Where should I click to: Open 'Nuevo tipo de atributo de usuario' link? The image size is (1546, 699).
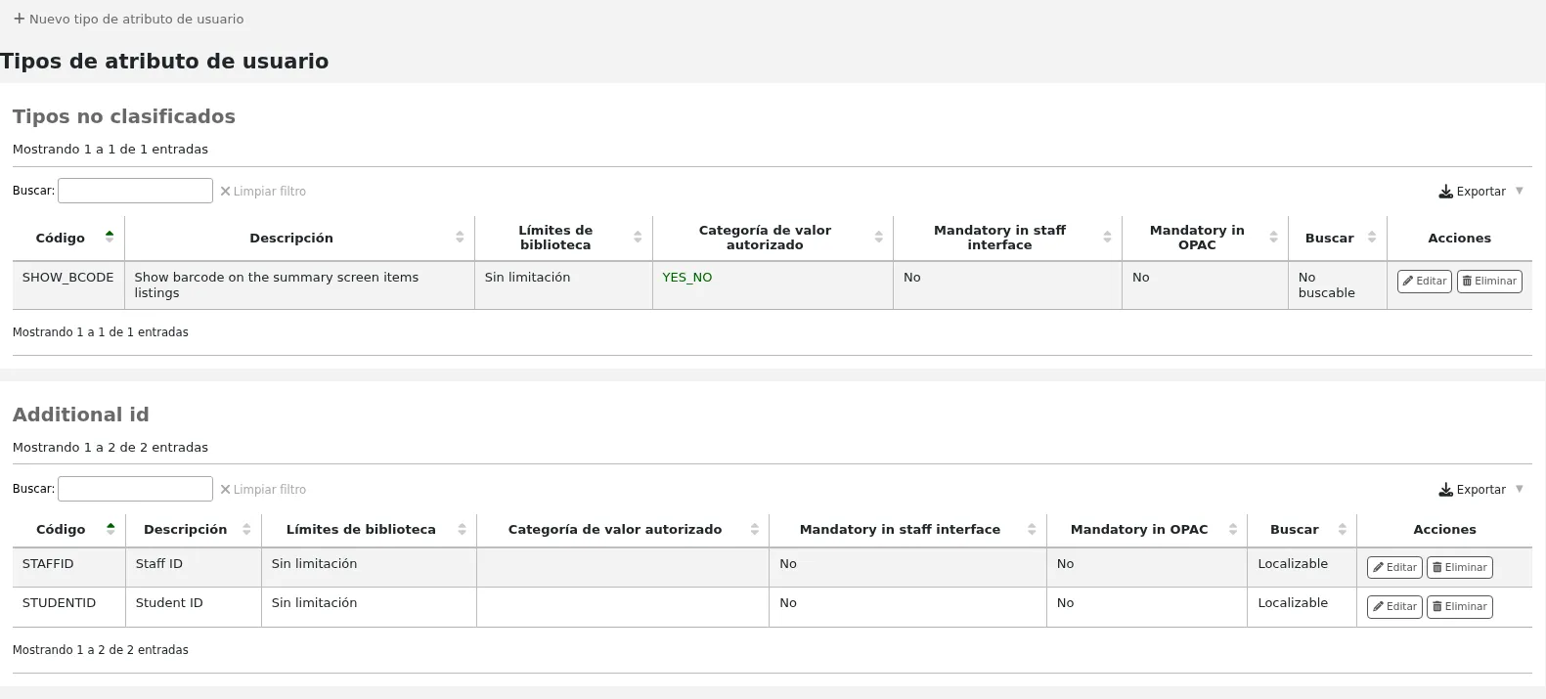[x=128, y=19]
